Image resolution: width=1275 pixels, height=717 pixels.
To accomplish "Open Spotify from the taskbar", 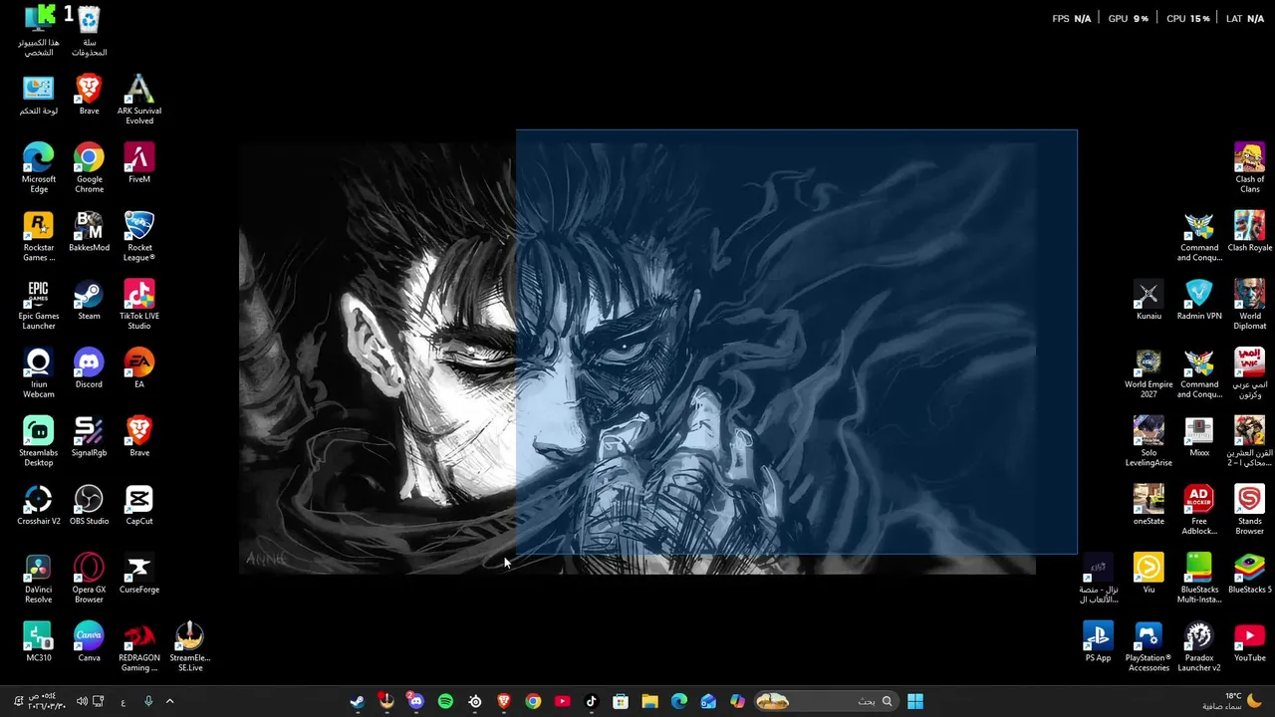I will click(x=445, y=701).
